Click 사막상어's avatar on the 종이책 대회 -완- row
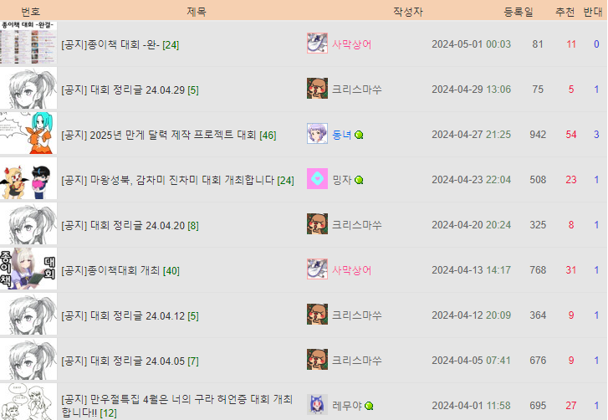 tap(317, 43)
